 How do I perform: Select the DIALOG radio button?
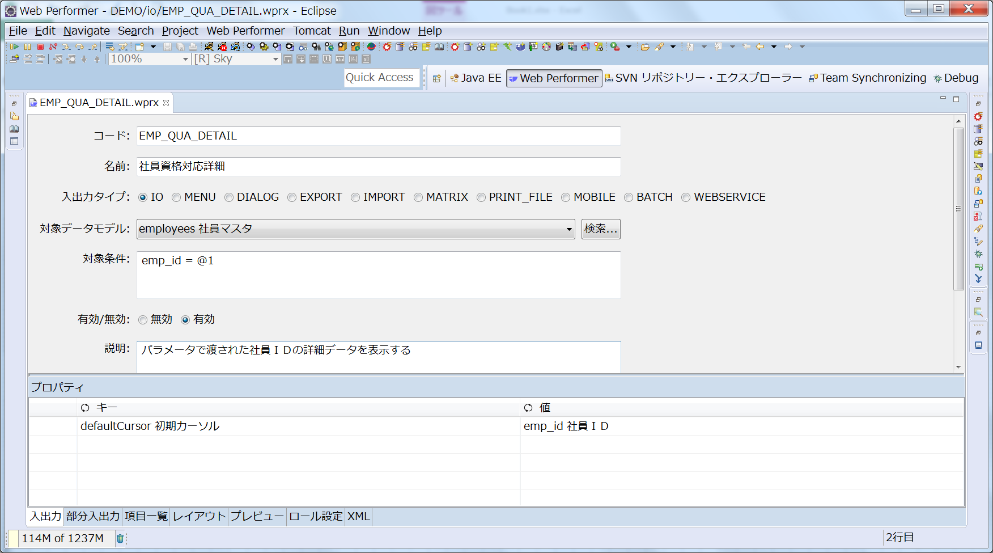tap(229, 197)
